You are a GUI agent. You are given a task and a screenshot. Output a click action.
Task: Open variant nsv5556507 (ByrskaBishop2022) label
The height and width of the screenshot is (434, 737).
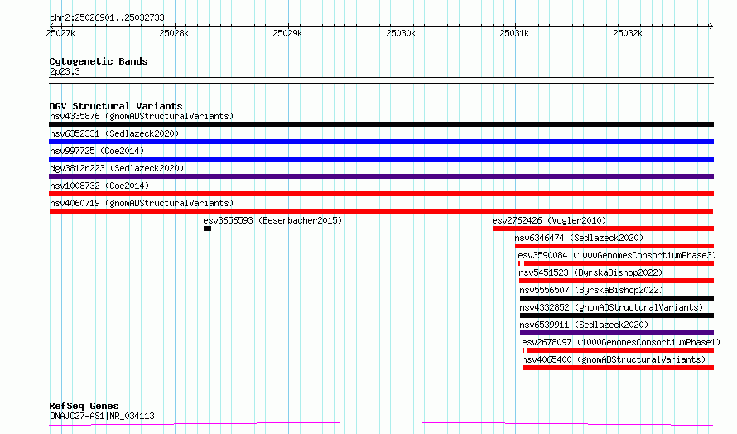591,290
